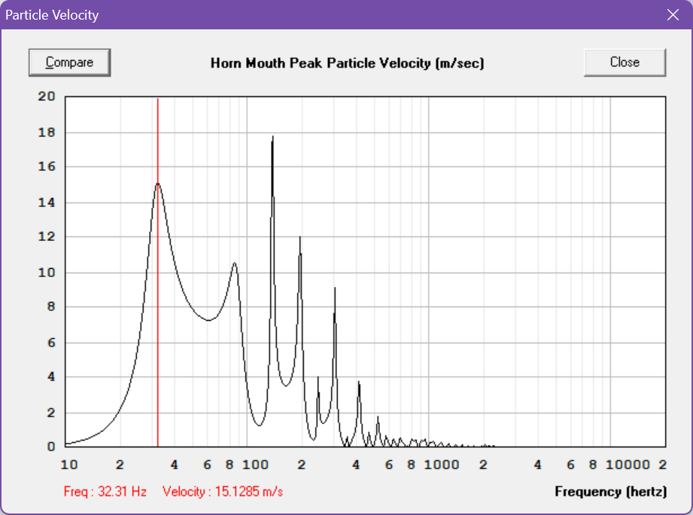Select the 'Velocity : 15.1285 m/s' readout

[x=223, y=492]
